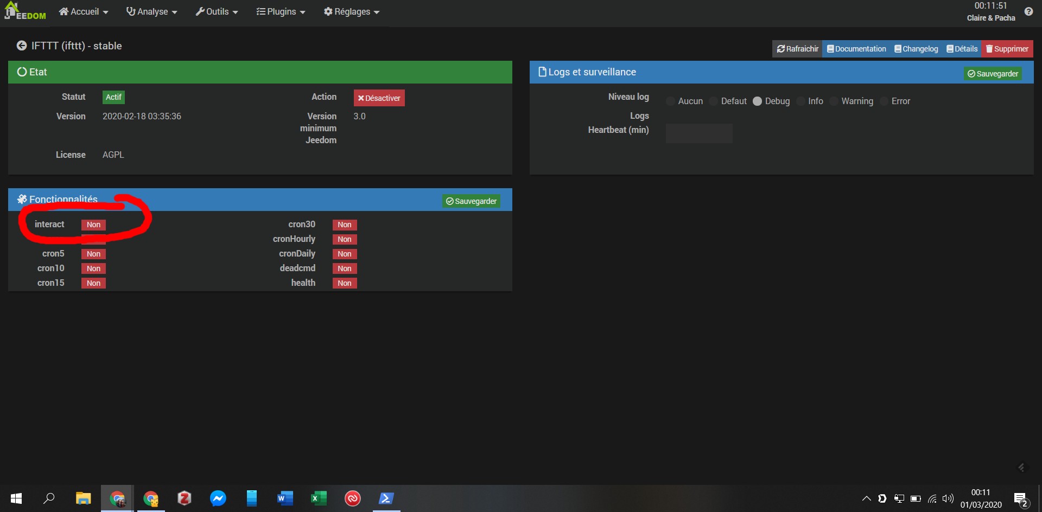Select the Aucun log level
The image size is (1042, 512).
(671, 101)
